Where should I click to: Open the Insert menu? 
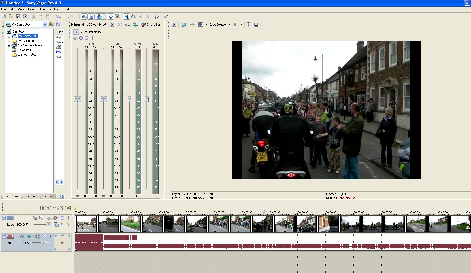[32, 9]
